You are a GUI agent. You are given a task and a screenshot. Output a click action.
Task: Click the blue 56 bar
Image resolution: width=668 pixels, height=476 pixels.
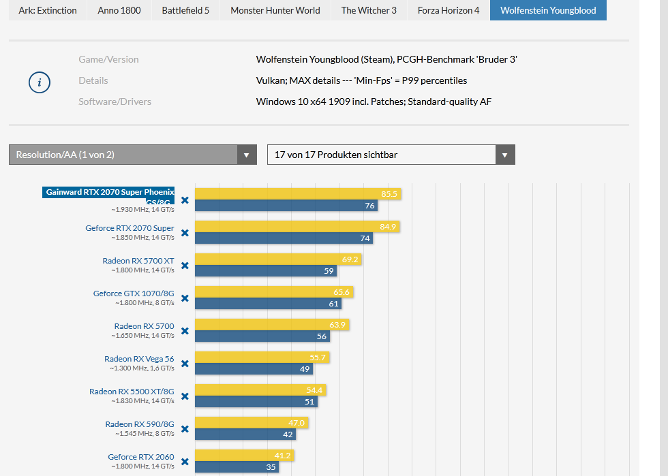[x=262, y=336]
